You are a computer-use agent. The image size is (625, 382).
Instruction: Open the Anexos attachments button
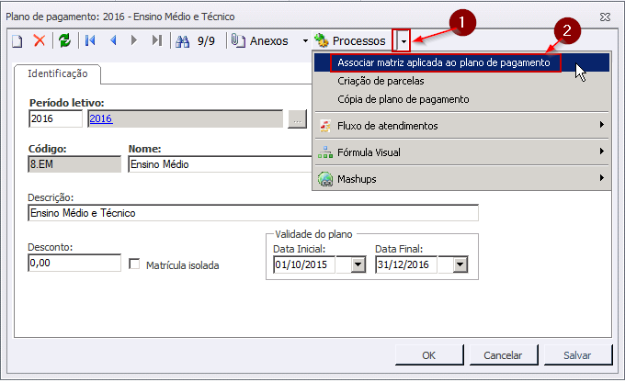pyautogui.click(x=262, y=40)
